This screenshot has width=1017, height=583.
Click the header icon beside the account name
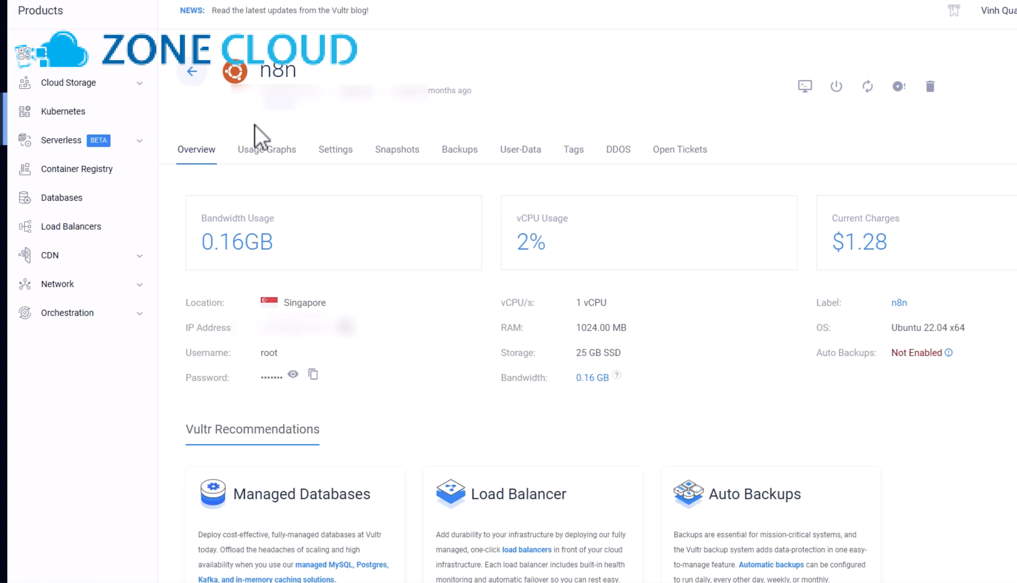click(954, 10)
